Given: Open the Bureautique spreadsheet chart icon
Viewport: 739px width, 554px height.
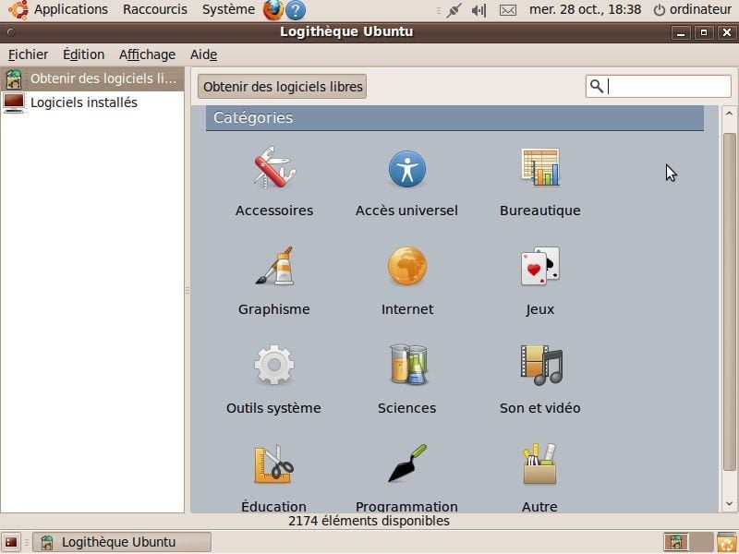Looking at the screenshot, I should [540, 167].
